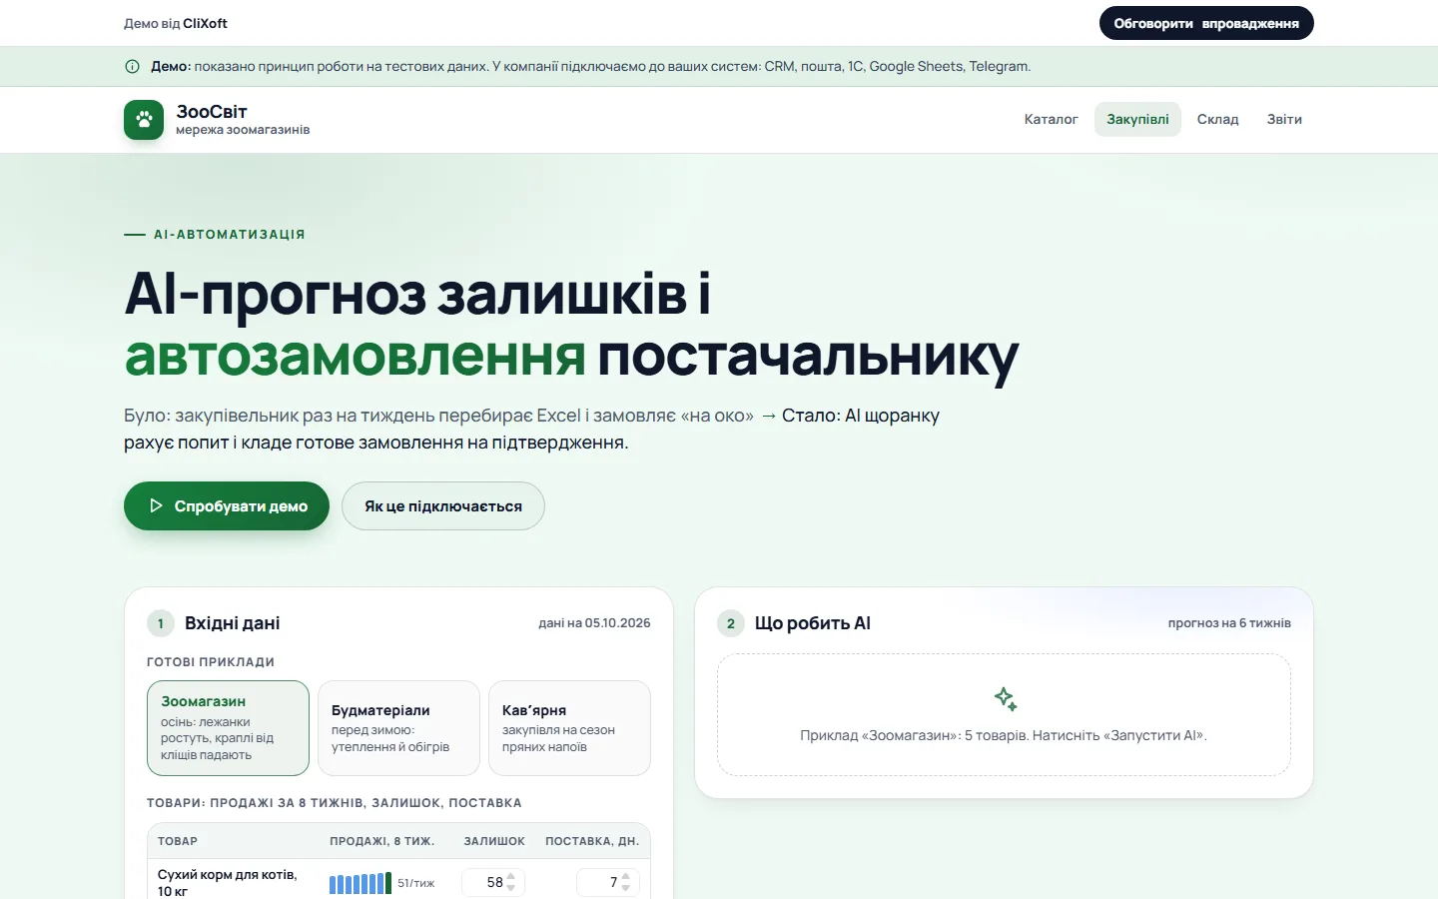Click the Залишок field showing 58
Image resolution: width=1438 pixels, height=899 pixels.
pos(492,882)
